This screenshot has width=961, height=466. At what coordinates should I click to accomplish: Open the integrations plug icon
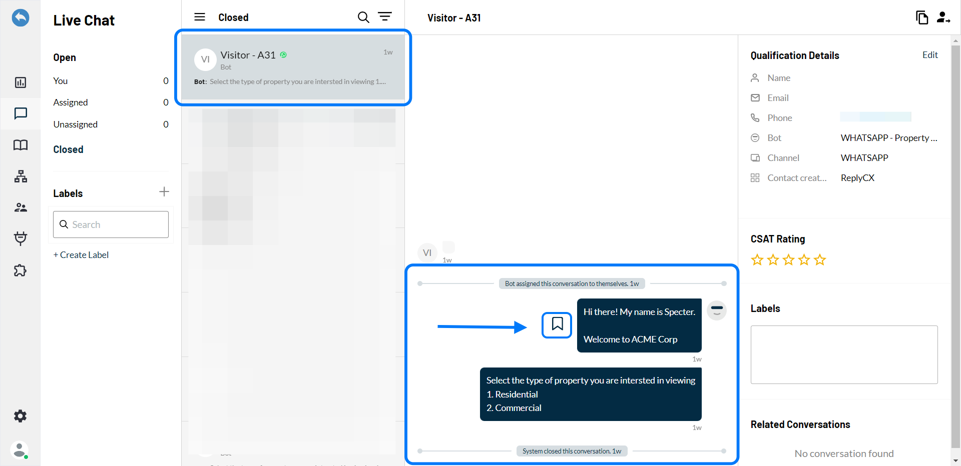tap(21, 238)
